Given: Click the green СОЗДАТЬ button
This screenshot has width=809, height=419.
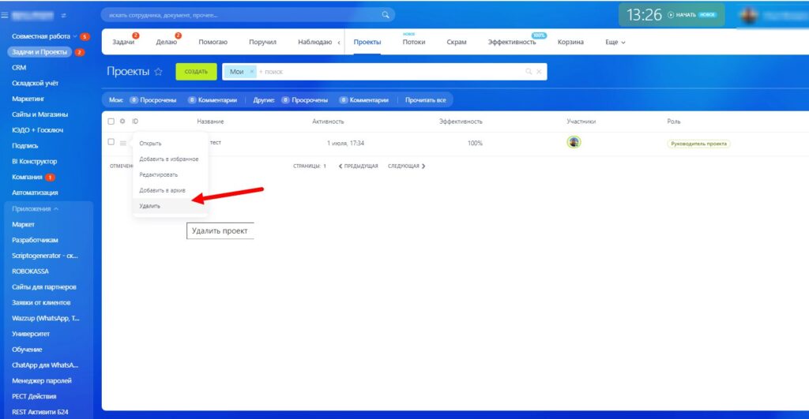Looking at the screenshot, I should coord(196,72).
